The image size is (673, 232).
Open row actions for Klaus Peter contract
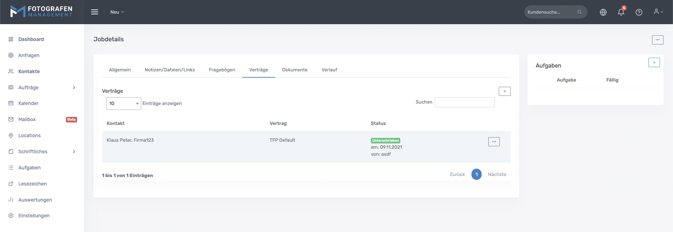coord(494,142)
